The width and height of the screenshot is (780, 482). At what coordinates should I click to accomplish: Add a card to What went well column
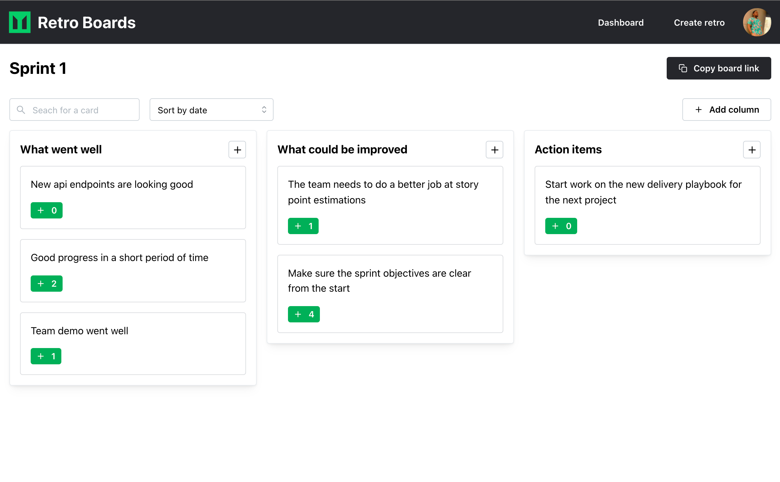[237, 150]
